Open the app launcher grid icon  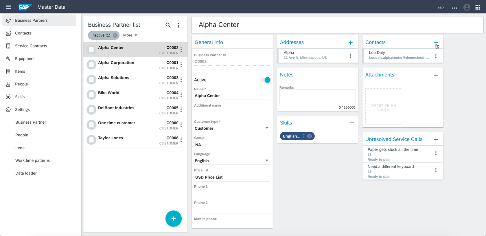(x=478, y=7)
